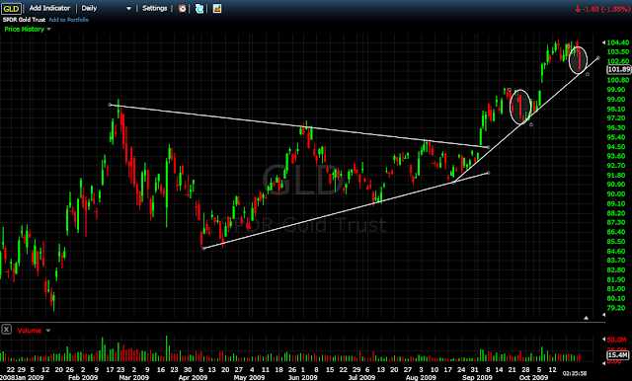Screen dimensions: 632x381
Task: Click the GLD ticker symbol box
Action: [11, 9]
